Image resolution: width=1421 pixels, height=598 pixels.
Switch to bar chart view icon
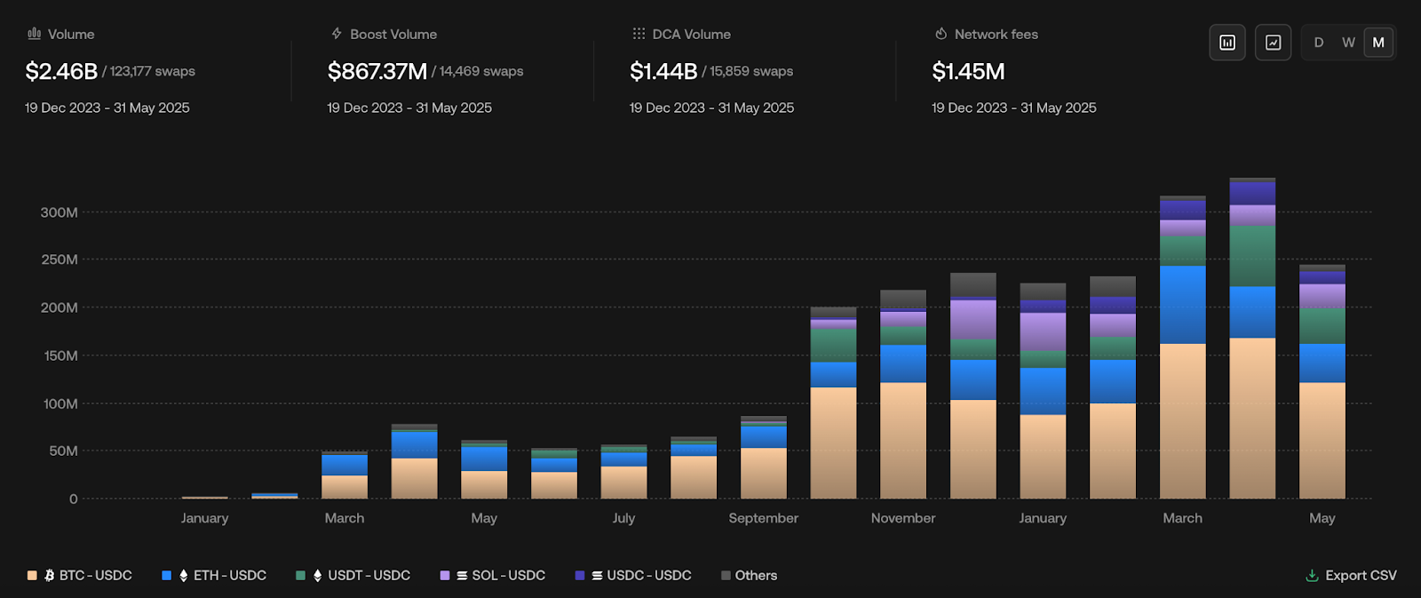coord(1227,43)
